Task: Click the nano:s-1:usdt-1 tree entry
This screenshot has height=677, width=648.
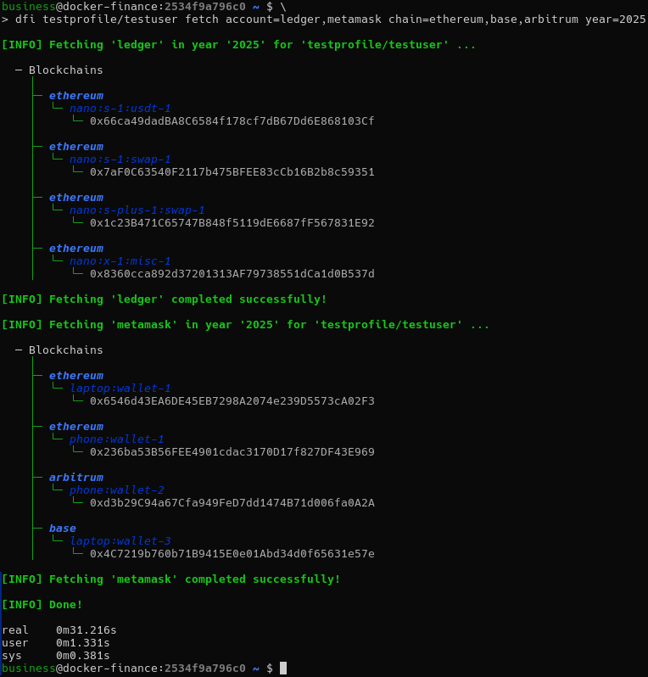Action: click(x=120, y=109)
